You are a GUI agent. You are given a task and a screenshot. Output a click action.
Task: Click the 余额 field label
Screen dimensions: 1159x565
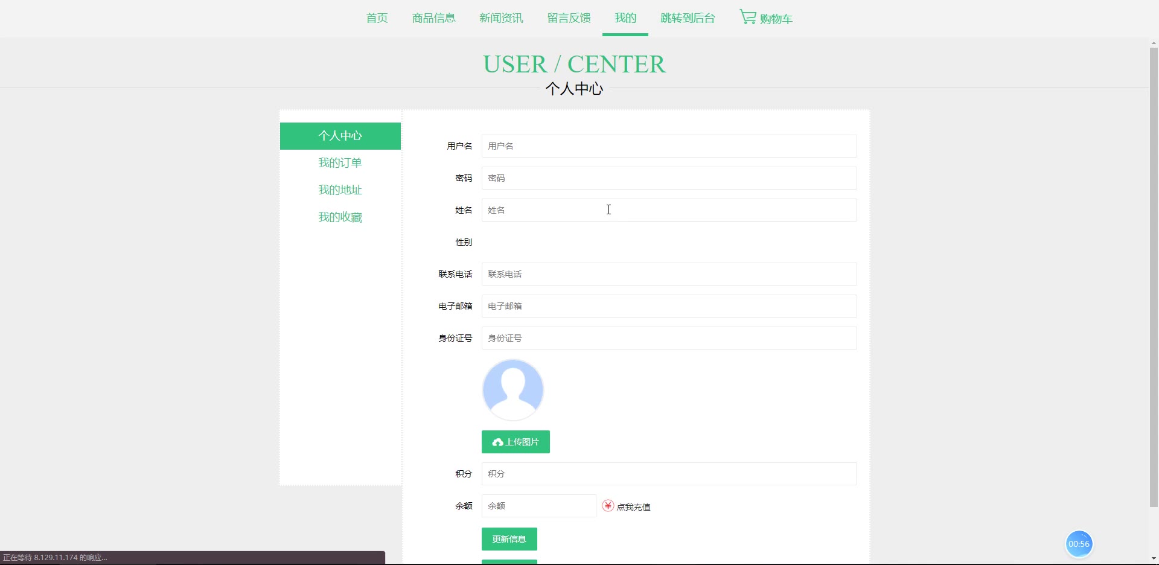point(464,506)
